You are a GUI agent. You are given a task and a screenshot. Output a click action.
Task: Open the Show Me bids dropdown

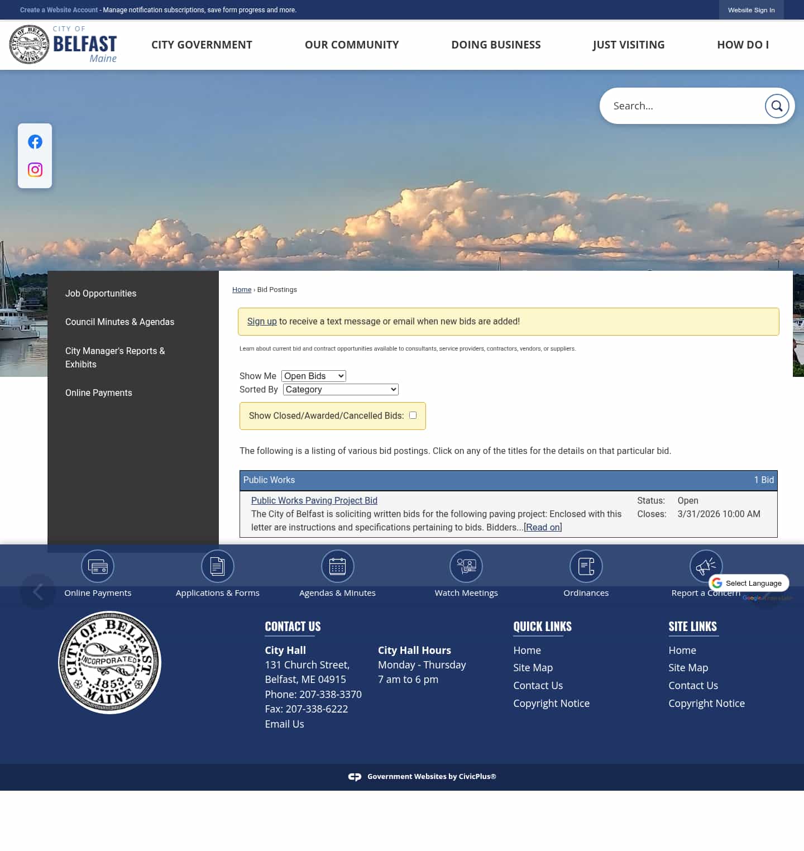(x=313, y=376)
